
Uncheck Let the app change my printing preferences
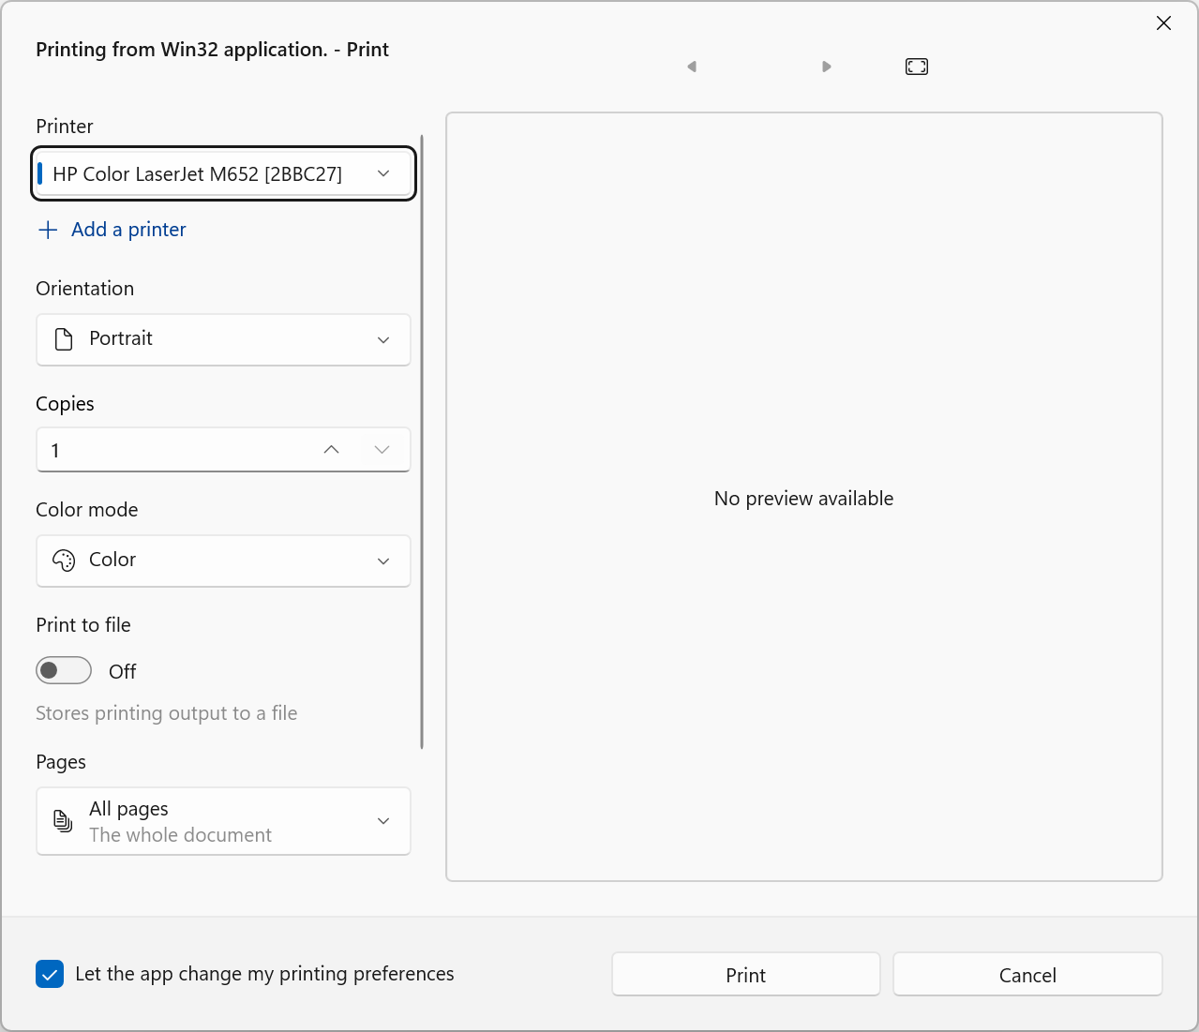tap(50, 974)
